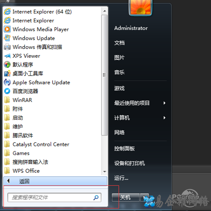Click the scrollbar up arrow

click(x=105, y=11)
